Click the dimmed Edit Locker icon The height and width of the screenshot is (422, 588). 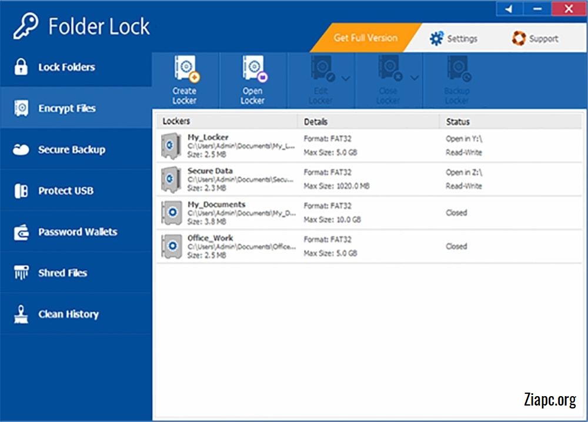(x=322, y=69)
